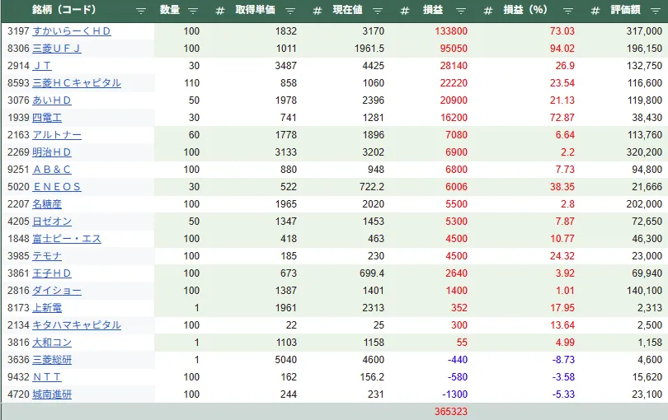The image size is (668, 420).
Task: Open the 三菱ＵＦＪ stock link
Action: 57,49
